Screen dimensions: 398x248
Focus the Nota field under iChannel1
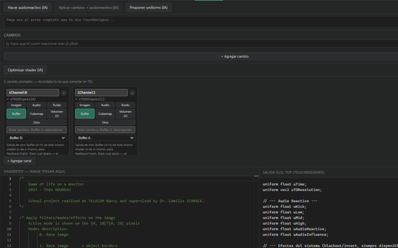(105, 130)
